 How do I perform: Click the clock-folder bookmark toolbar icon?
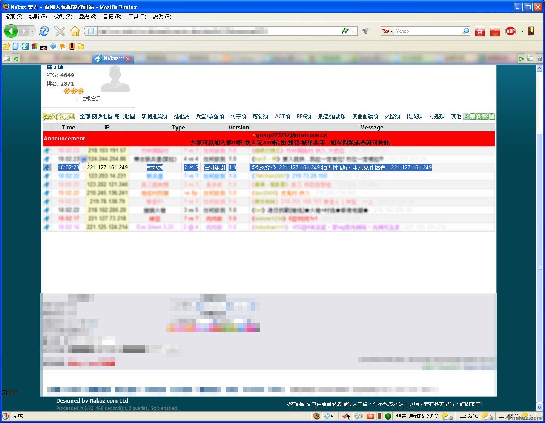(x=6, y=46)
